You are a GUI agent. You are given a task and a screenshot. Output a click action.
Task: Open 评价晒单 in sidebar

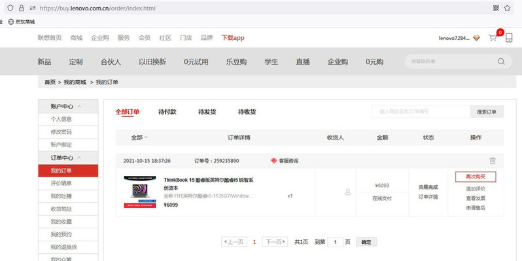tap(61, 183)
